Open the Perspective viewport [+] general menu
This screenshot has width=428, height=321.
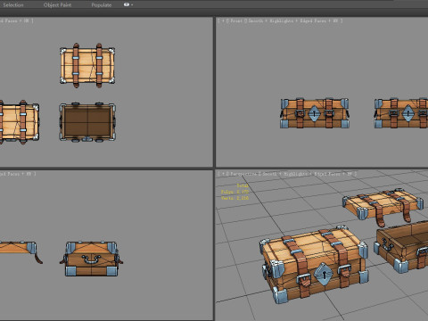(x=223, y=174)
